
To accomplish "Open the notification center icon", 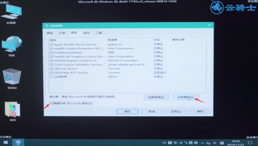I will [x=250, y=143].
